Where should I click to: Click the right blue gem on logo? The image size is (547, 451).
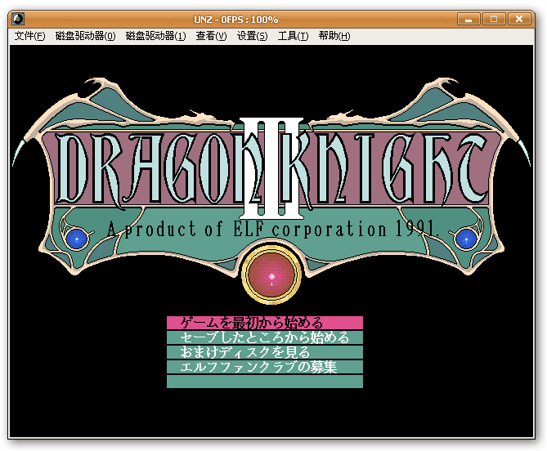[x=466, y=239]
